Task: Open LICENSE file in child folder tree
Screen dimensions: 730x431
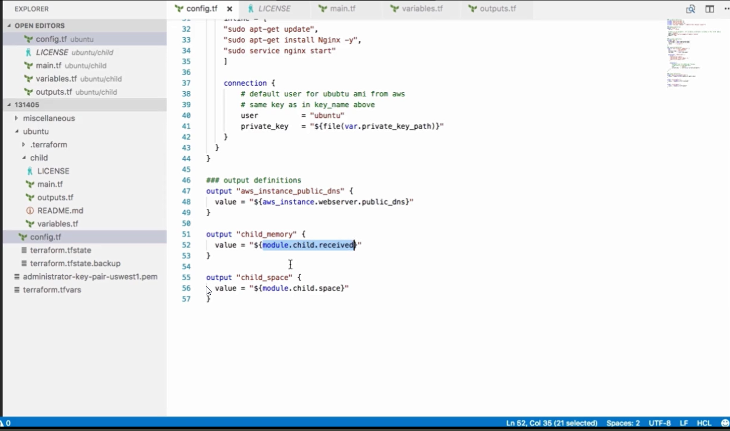Action: pos(84,172)
